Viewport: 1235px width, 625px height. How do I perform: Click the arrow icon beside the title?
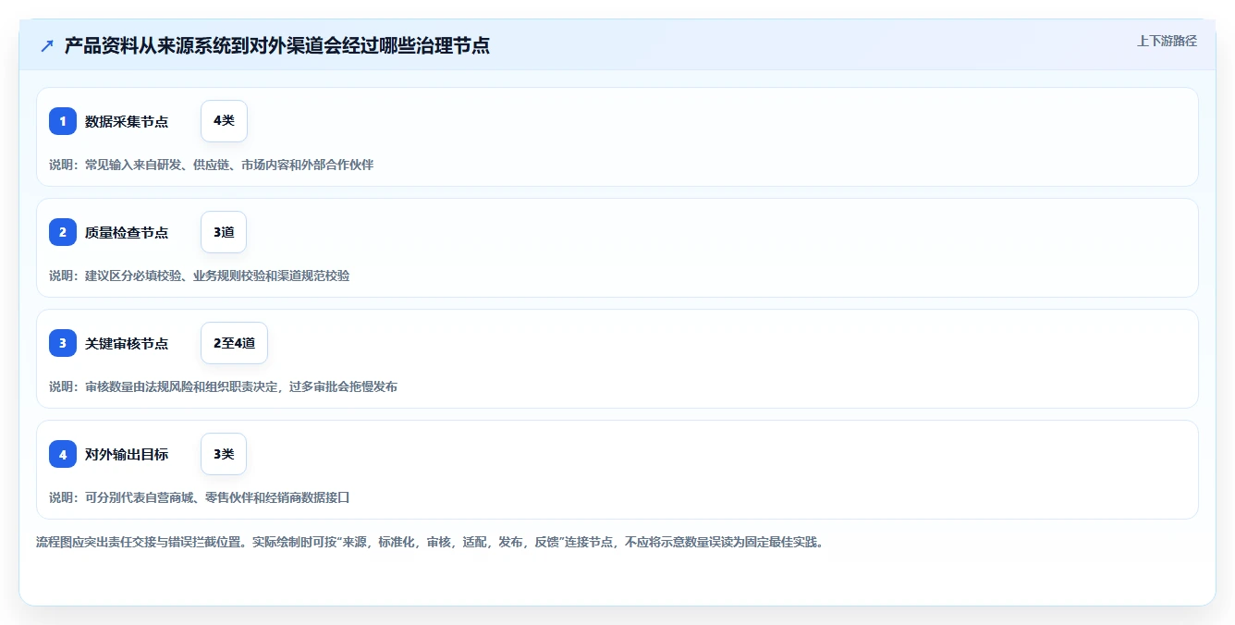point(47,45)
